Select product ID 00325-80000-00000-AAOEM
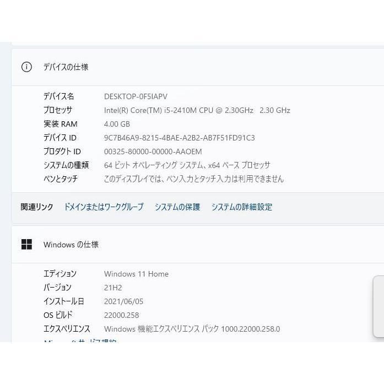Screen dimensions: 384x384 [x=153, y=152]
